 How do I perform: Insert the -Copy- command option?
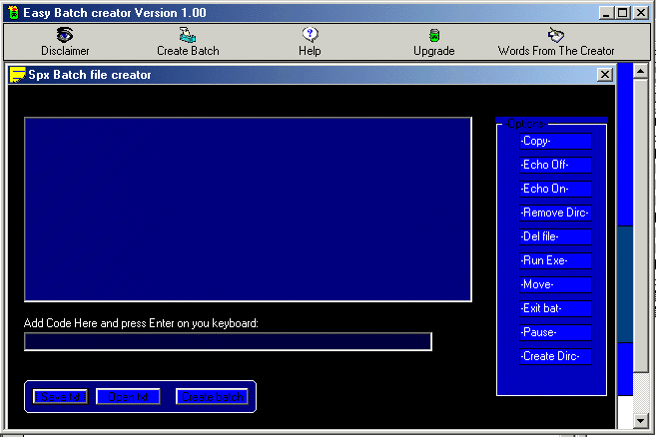coord(555,141)
